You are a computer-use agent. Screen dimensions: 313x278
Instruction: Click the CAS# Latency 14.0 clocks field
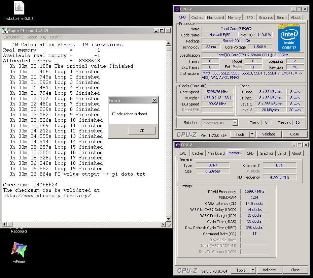tap(254, 204)
